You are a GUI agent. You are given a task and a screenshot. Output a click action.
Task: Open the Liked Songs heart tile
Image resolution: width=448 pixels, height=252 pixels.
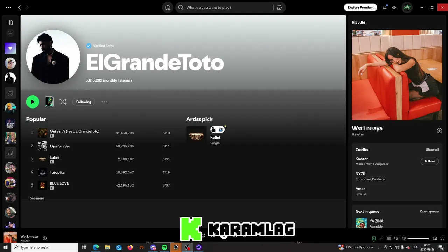pos(10,48)
